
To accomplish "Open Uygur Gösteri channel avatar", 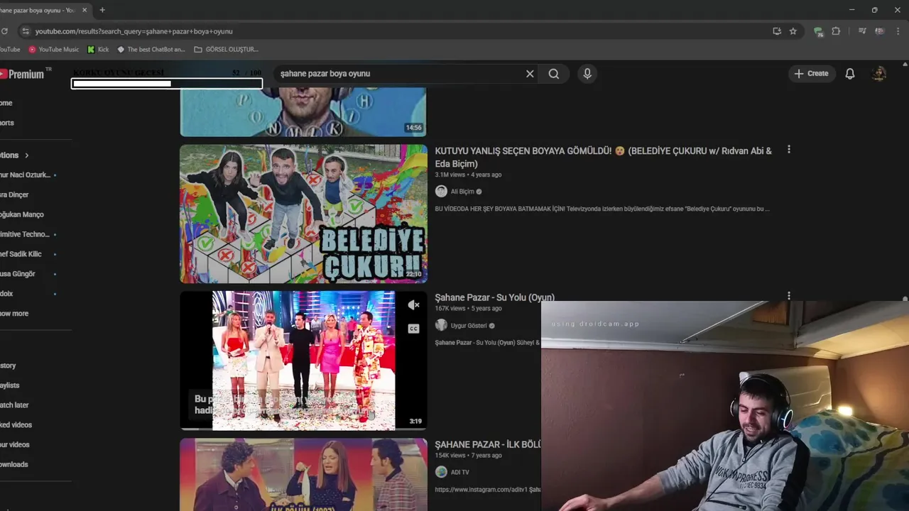I will coord(441,325).
